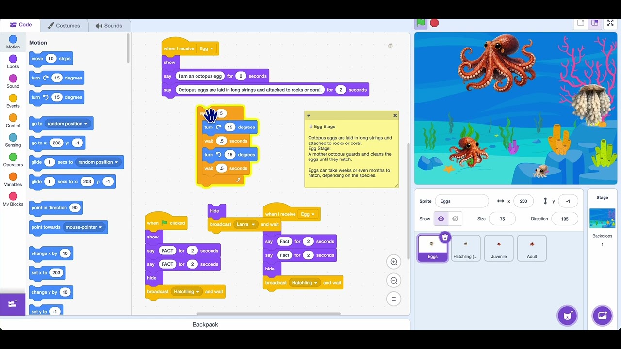Screen dimensions: 621x349
Task: Open the Costumes tab
Action: coord(64,26)
